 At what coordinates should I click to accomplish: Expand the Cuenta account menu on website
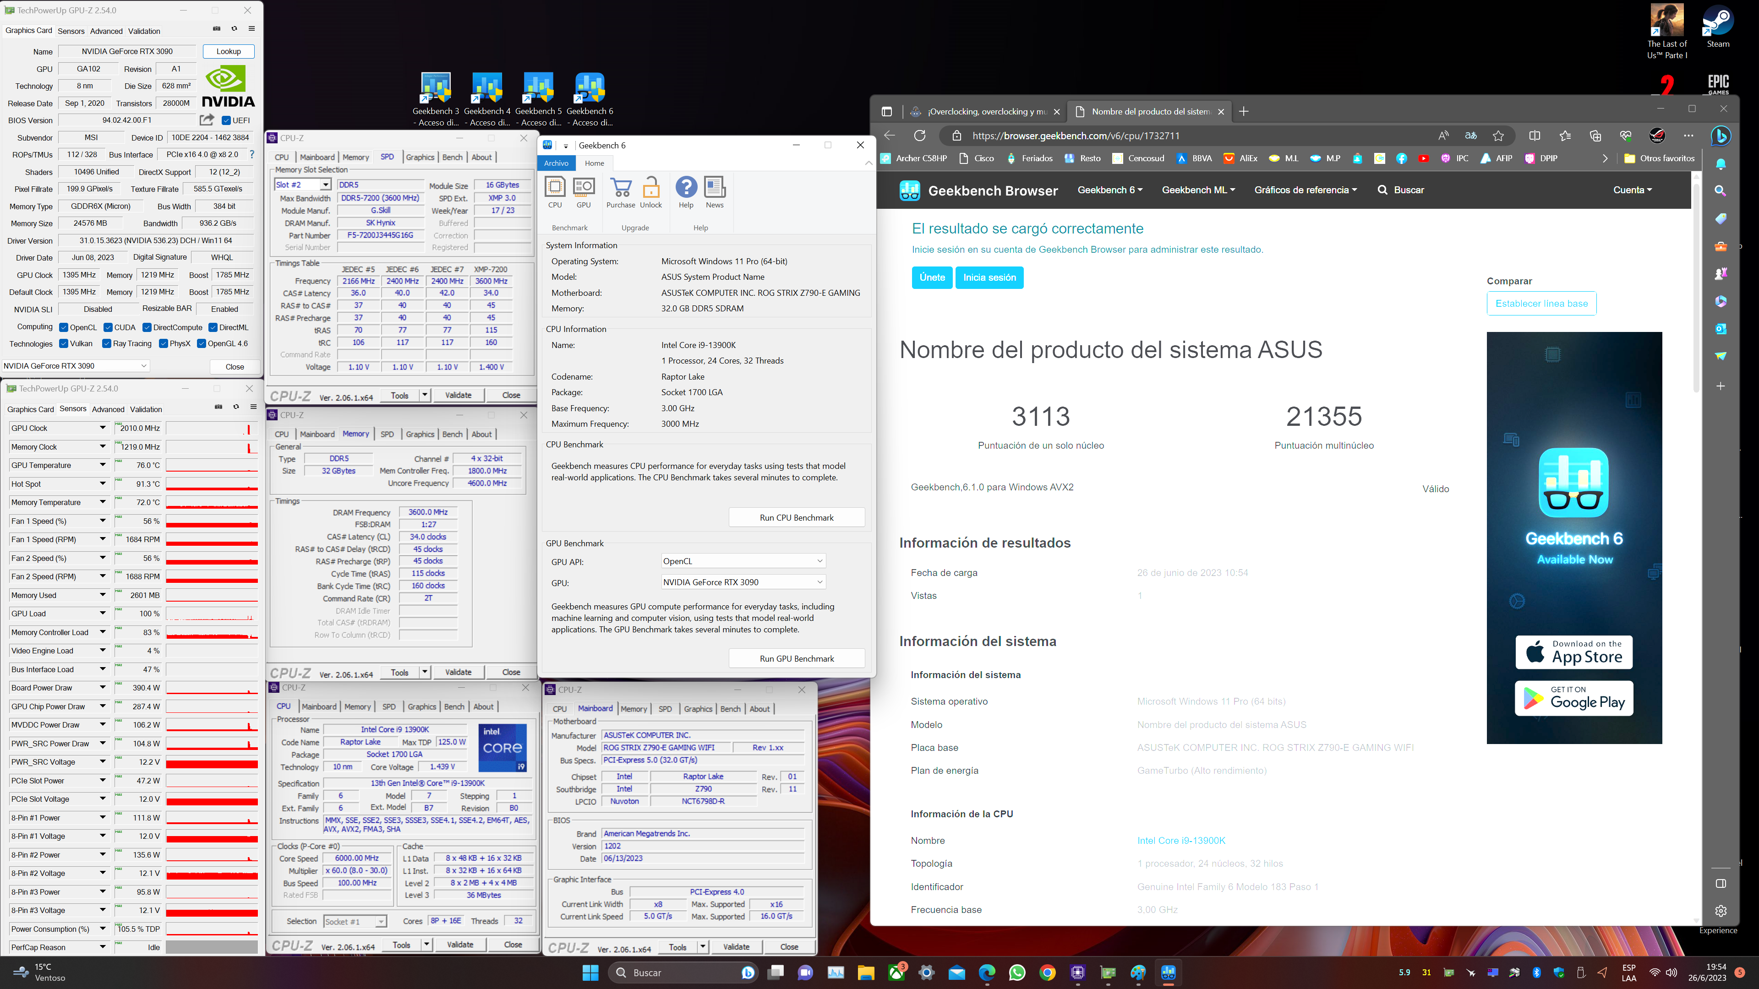click(1632, 190)
